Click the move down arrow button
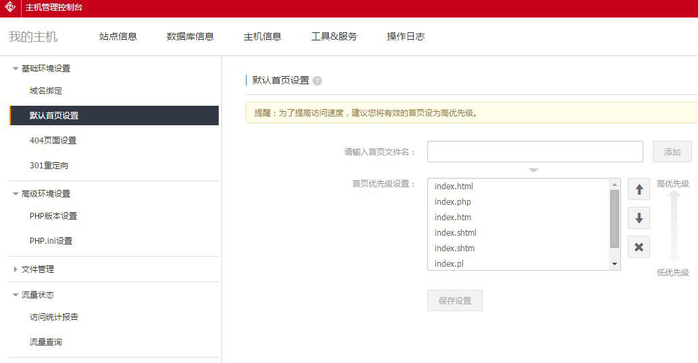The height and width of the screenshot is (363, 698). coord(639,218)
